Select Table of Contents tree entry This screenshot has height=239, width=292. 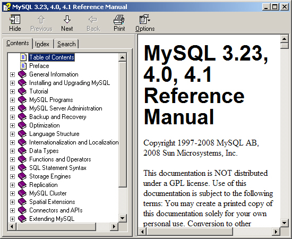point(51,57)
